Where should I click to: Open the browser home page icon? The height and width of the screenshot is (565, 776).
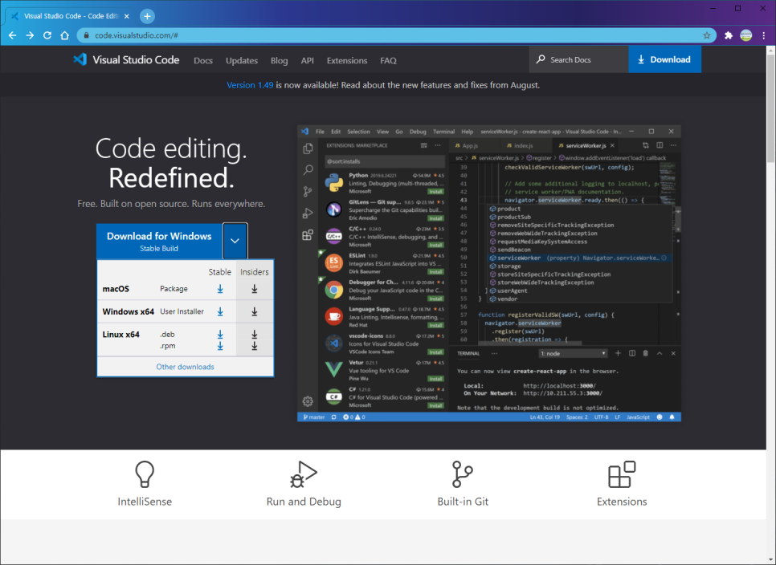coord(64,35)
